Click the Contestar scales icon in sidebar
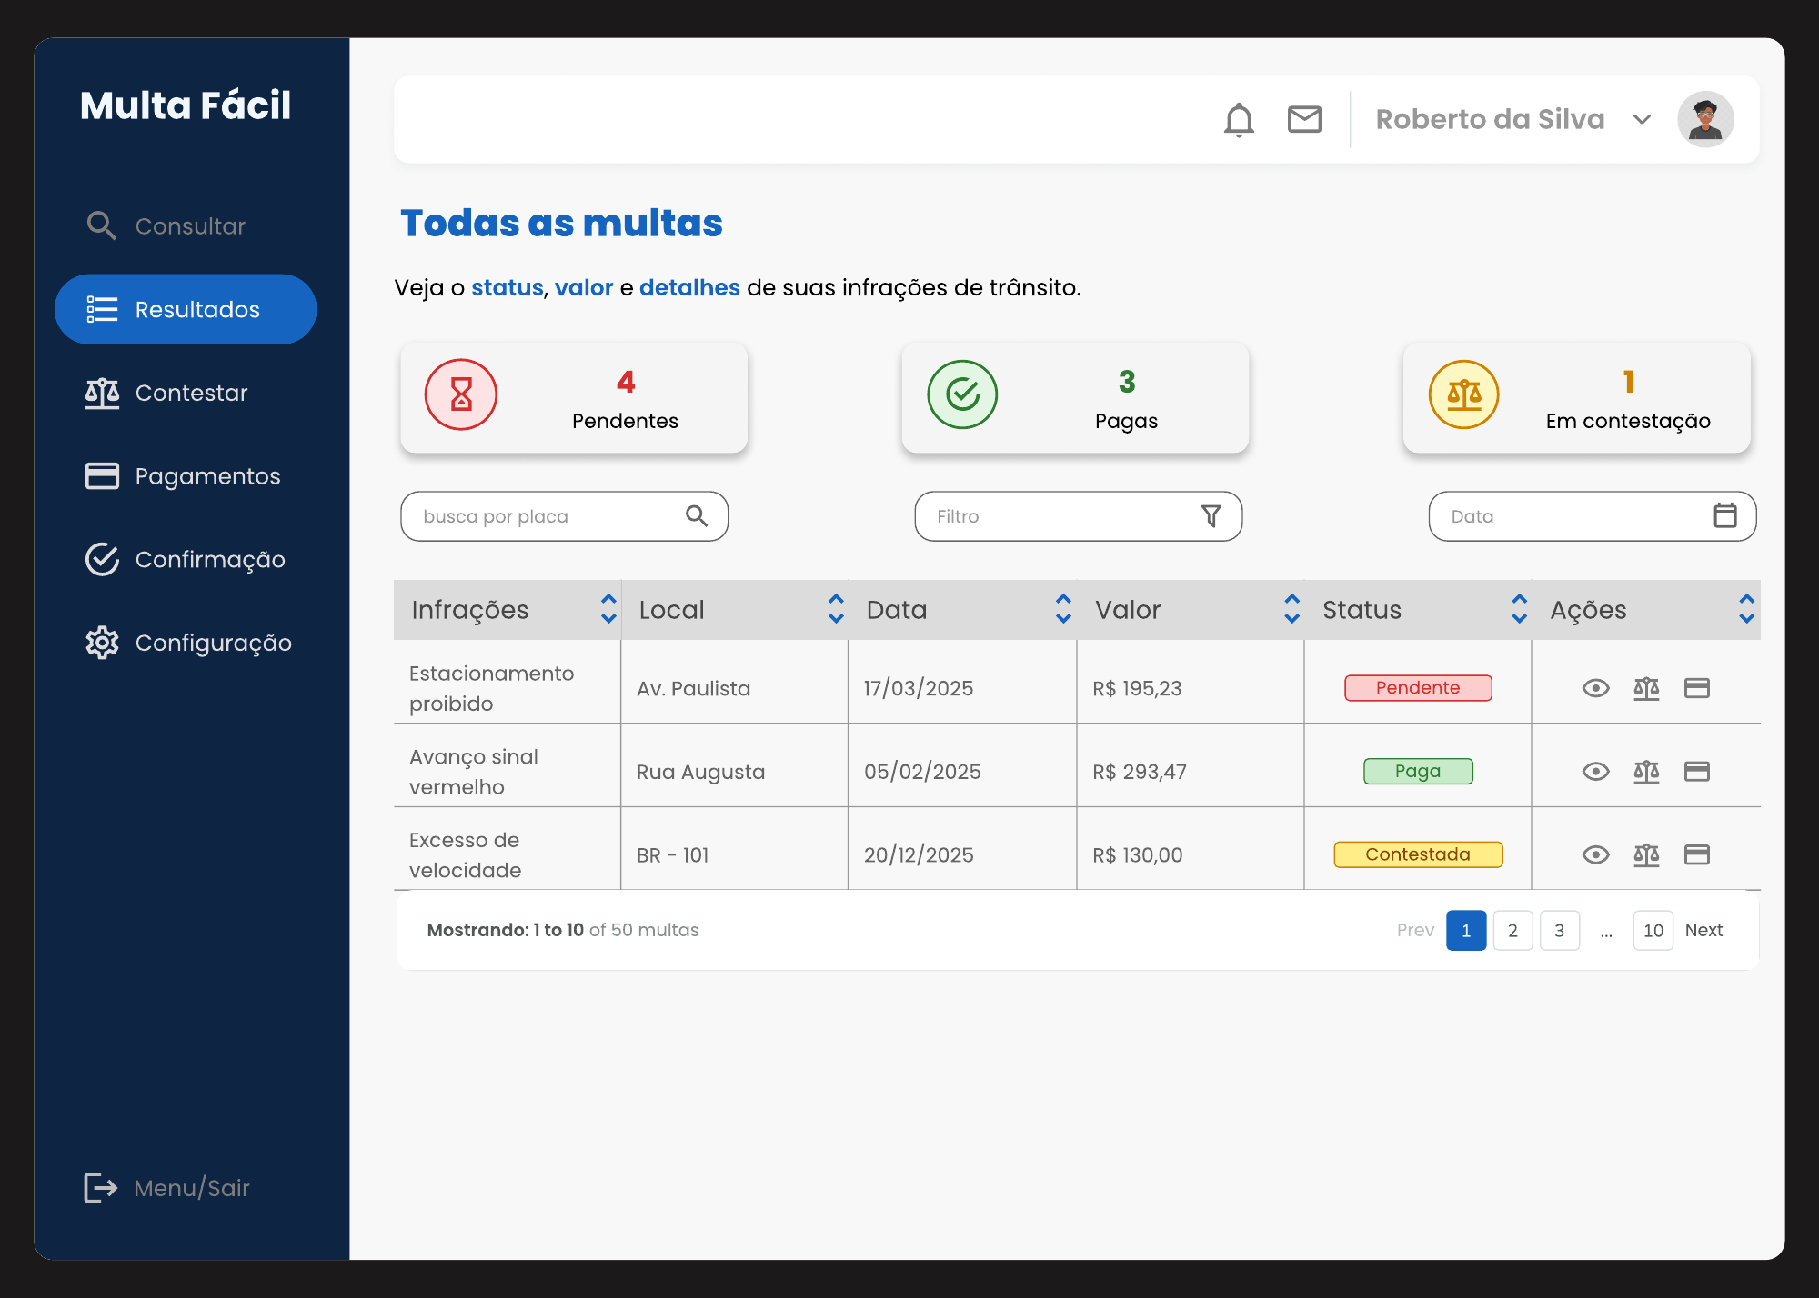Viewport: 1819px width, 1298px height. point(102,393)
